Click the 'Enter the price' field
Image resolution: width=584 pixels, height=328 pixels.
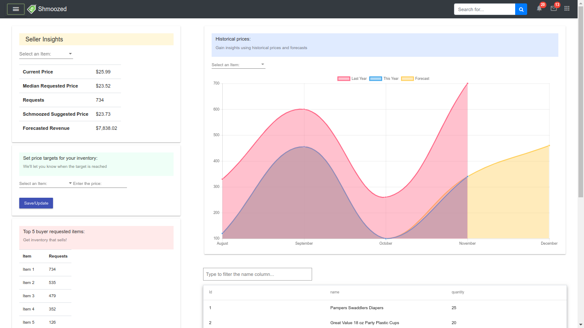[x=100, y=184]
